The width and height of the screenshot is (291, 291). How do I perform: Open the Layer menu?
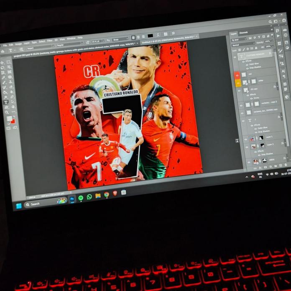pos(26,43)
